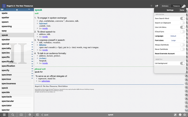The height and width of the screenshot is (117, 188).
Task: Switch to Thesaurus tab
Action: (x=176, y=6)
